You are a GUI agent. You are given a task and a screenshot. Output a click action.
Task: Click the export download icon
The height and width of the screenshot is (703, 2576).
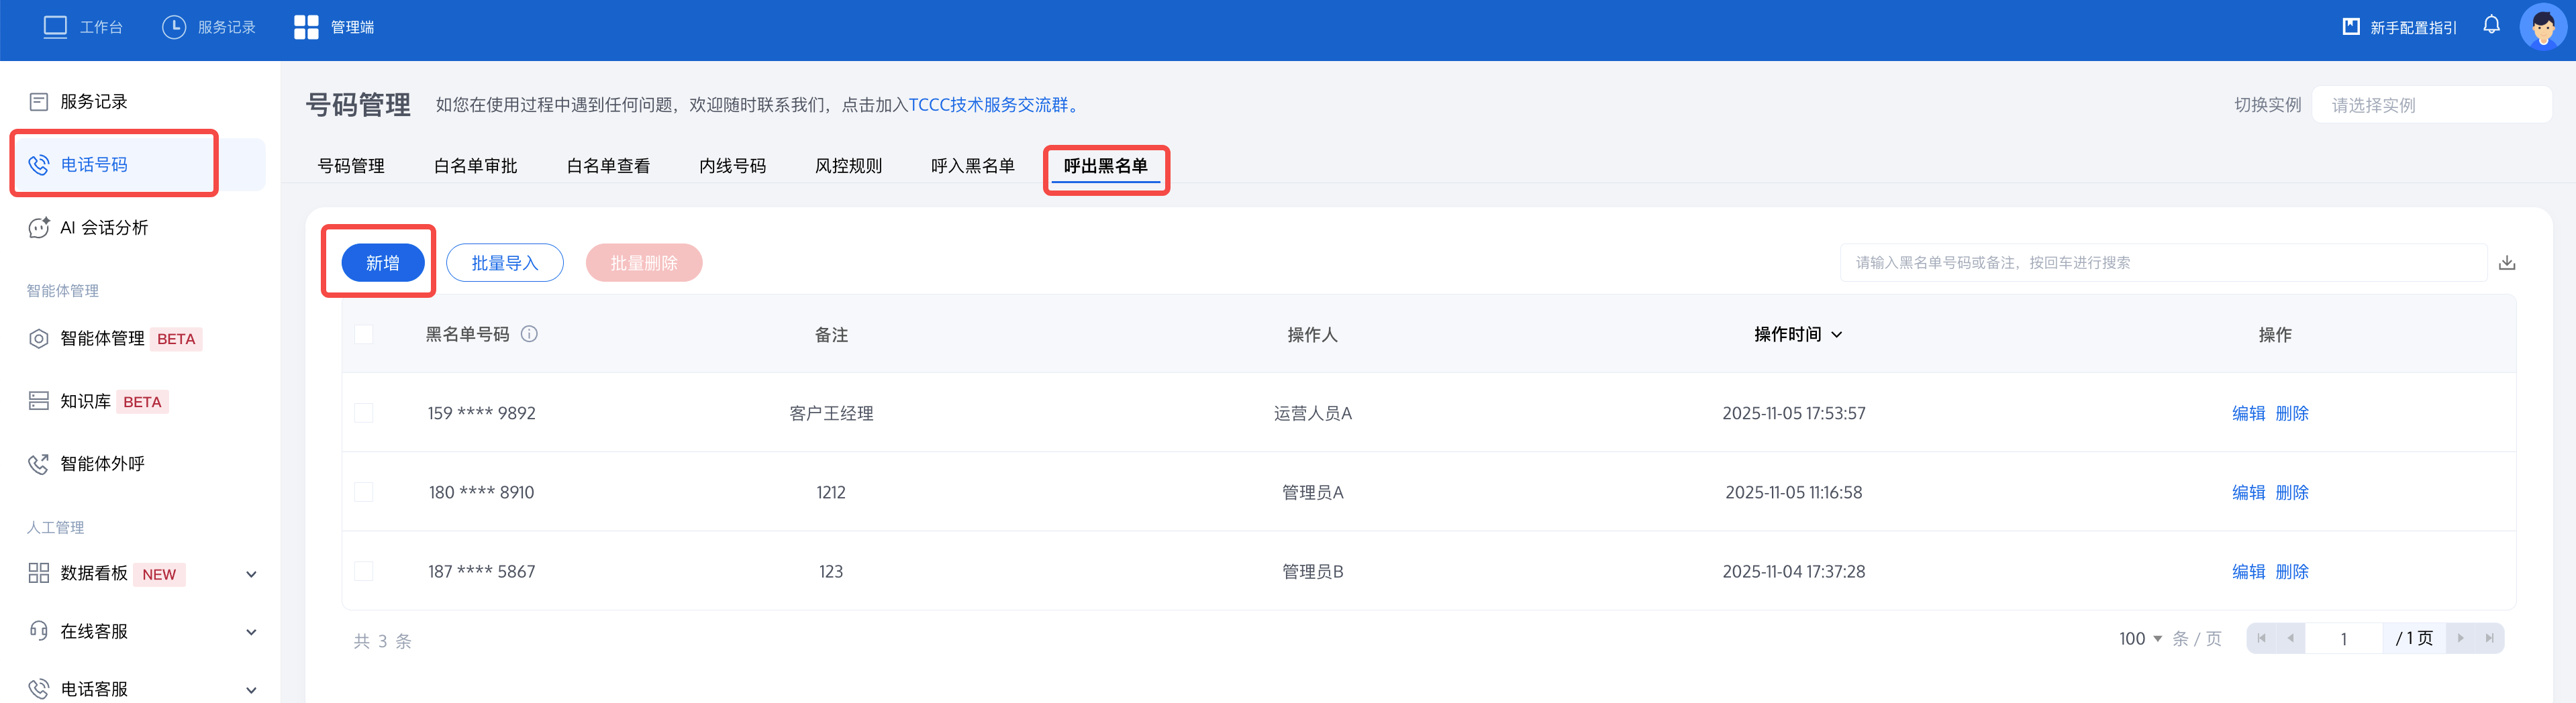(2507, 263)
